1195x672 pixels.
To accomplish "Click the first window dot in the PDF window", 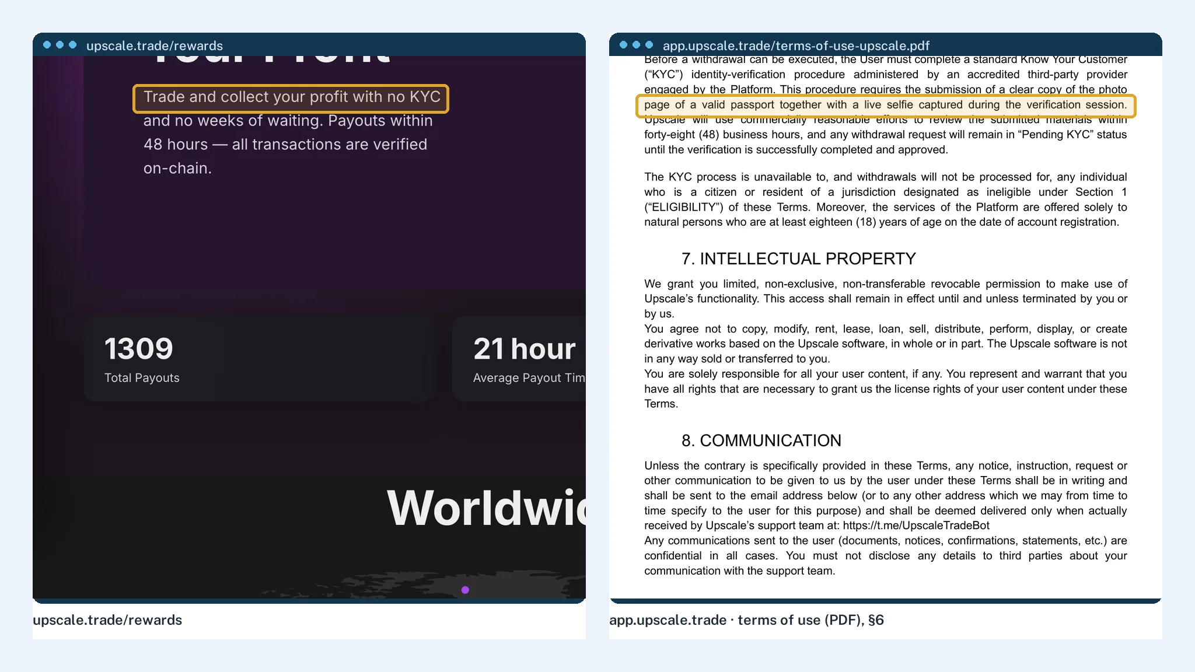I will [624, 45].
